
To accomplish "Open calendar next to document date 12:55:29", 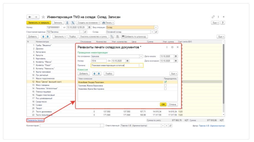I will 89,27.
